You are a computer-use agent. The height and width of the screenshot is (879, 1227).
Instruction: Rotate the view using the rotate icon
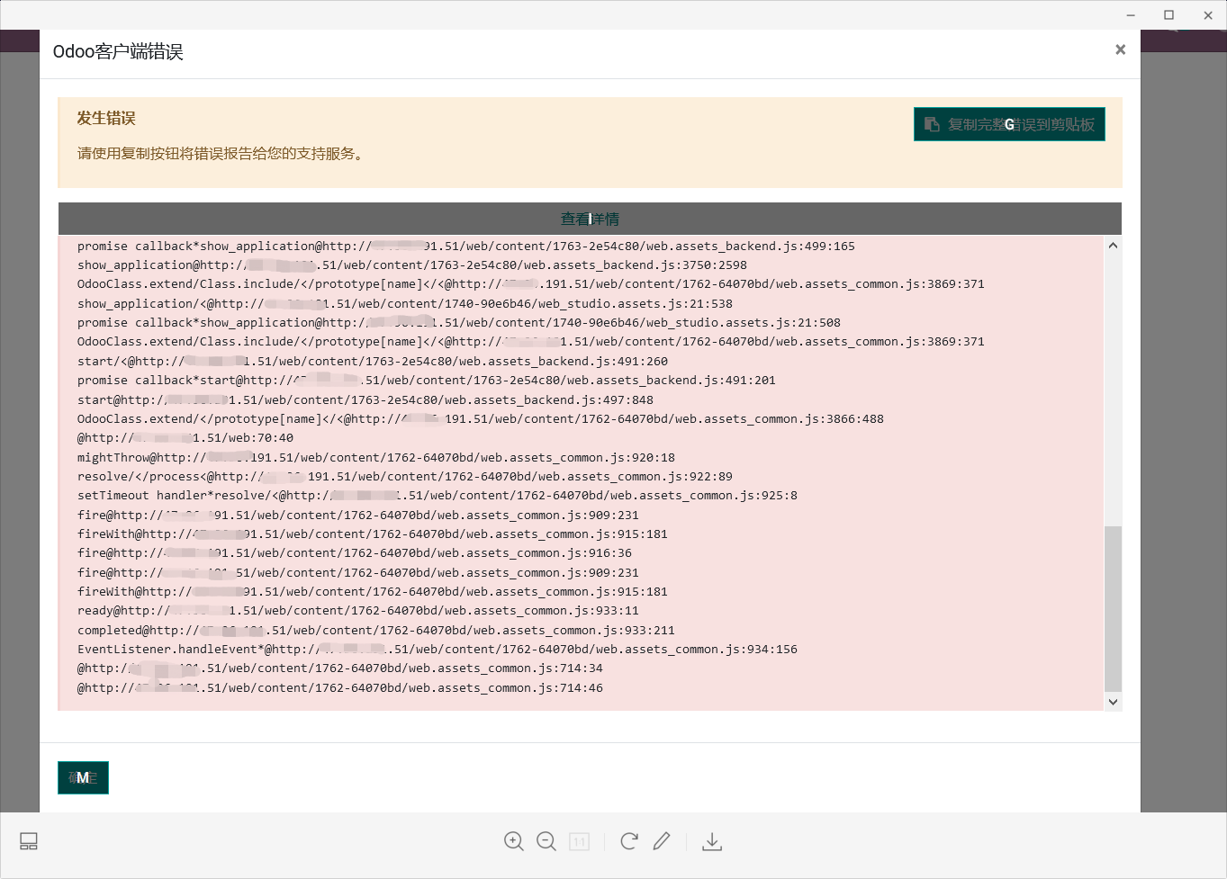[628, 841]
